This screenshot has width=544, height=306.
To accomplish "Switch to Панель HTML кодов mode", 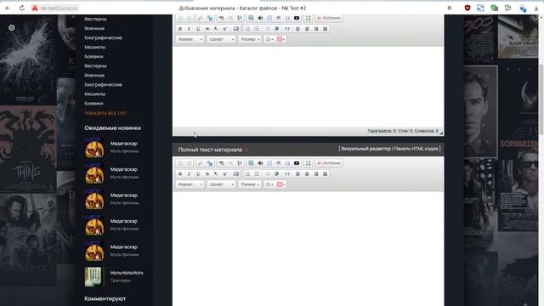I will pos(416,149).
